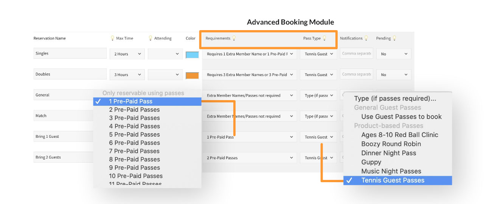This screenshot has width=484, height=204.
Task: Choose Boozy Round Robin pass type
Action: coord(391,144)
